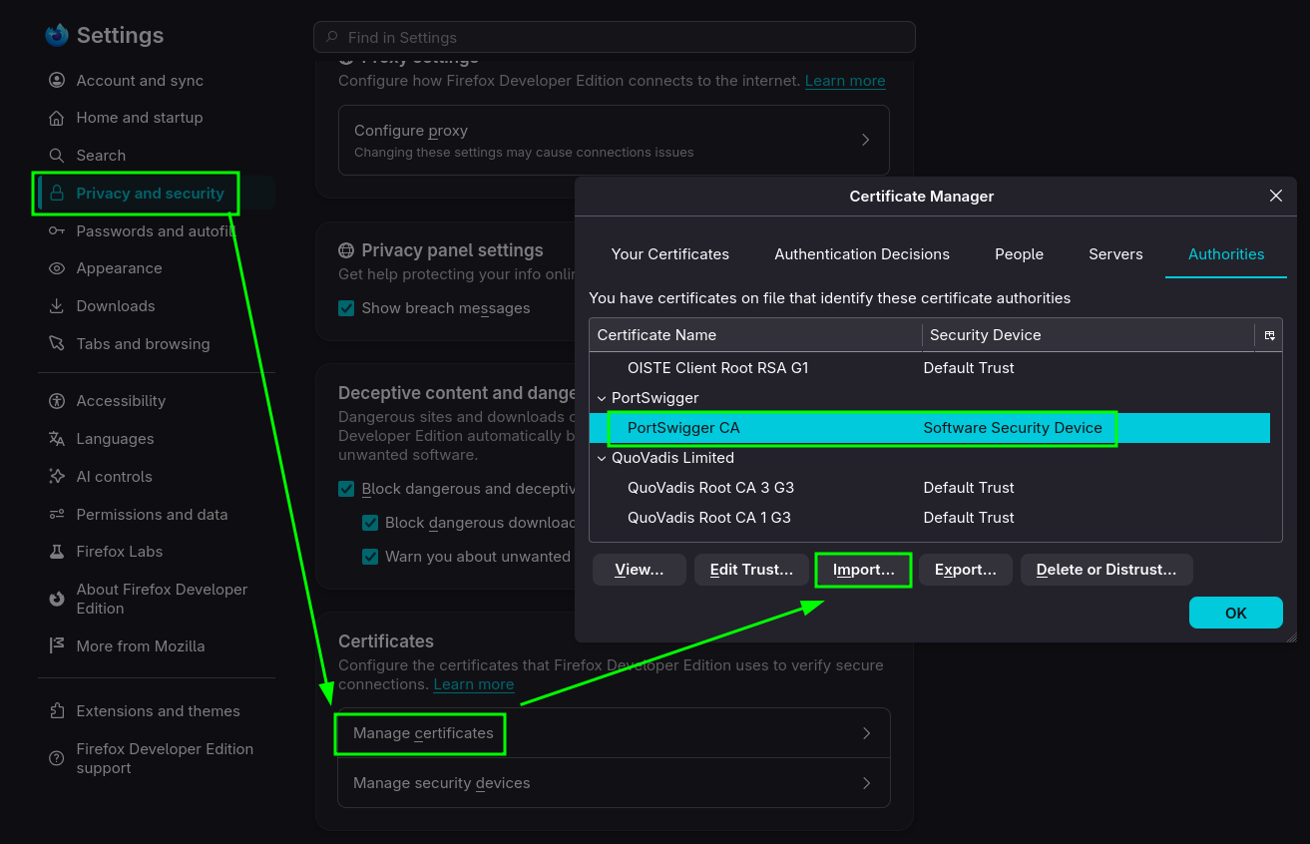The image size is (1310, 844).
Task: Click the Appearance eye icon
Action: (x=57, y=268)
